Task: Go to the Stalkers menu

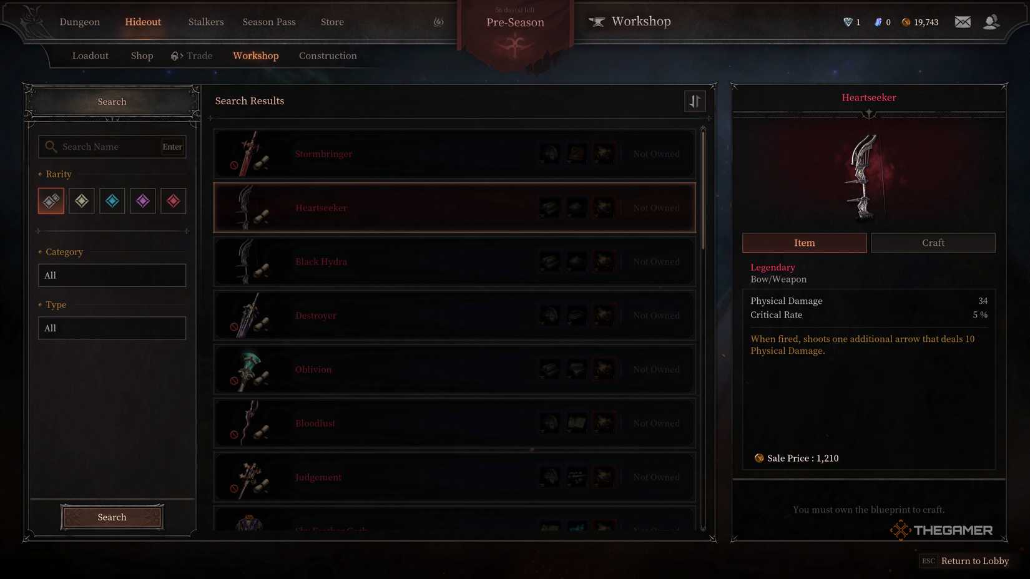Action: [206, 22]
